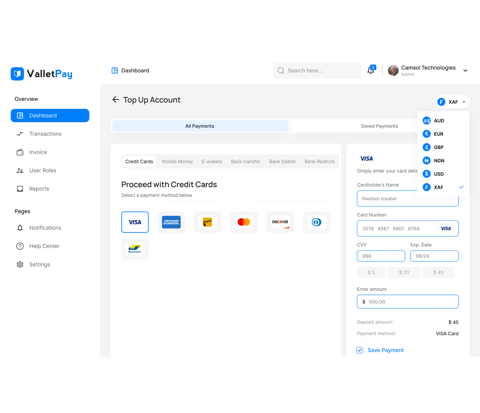Viewport: 480px width, 413px height.
Task: Expand the Camsol Technologies profile menu
Action: pyautogui.click(x=465, y=70)
